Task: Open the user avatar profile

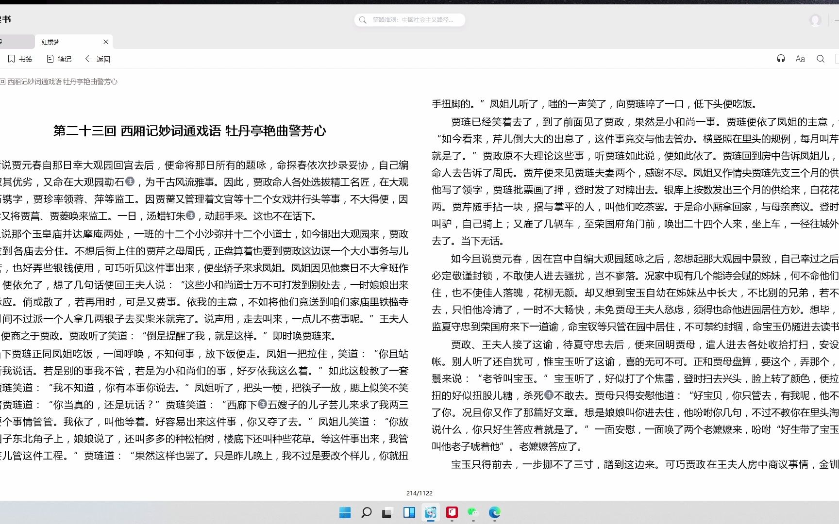Action: coord(816,20)
